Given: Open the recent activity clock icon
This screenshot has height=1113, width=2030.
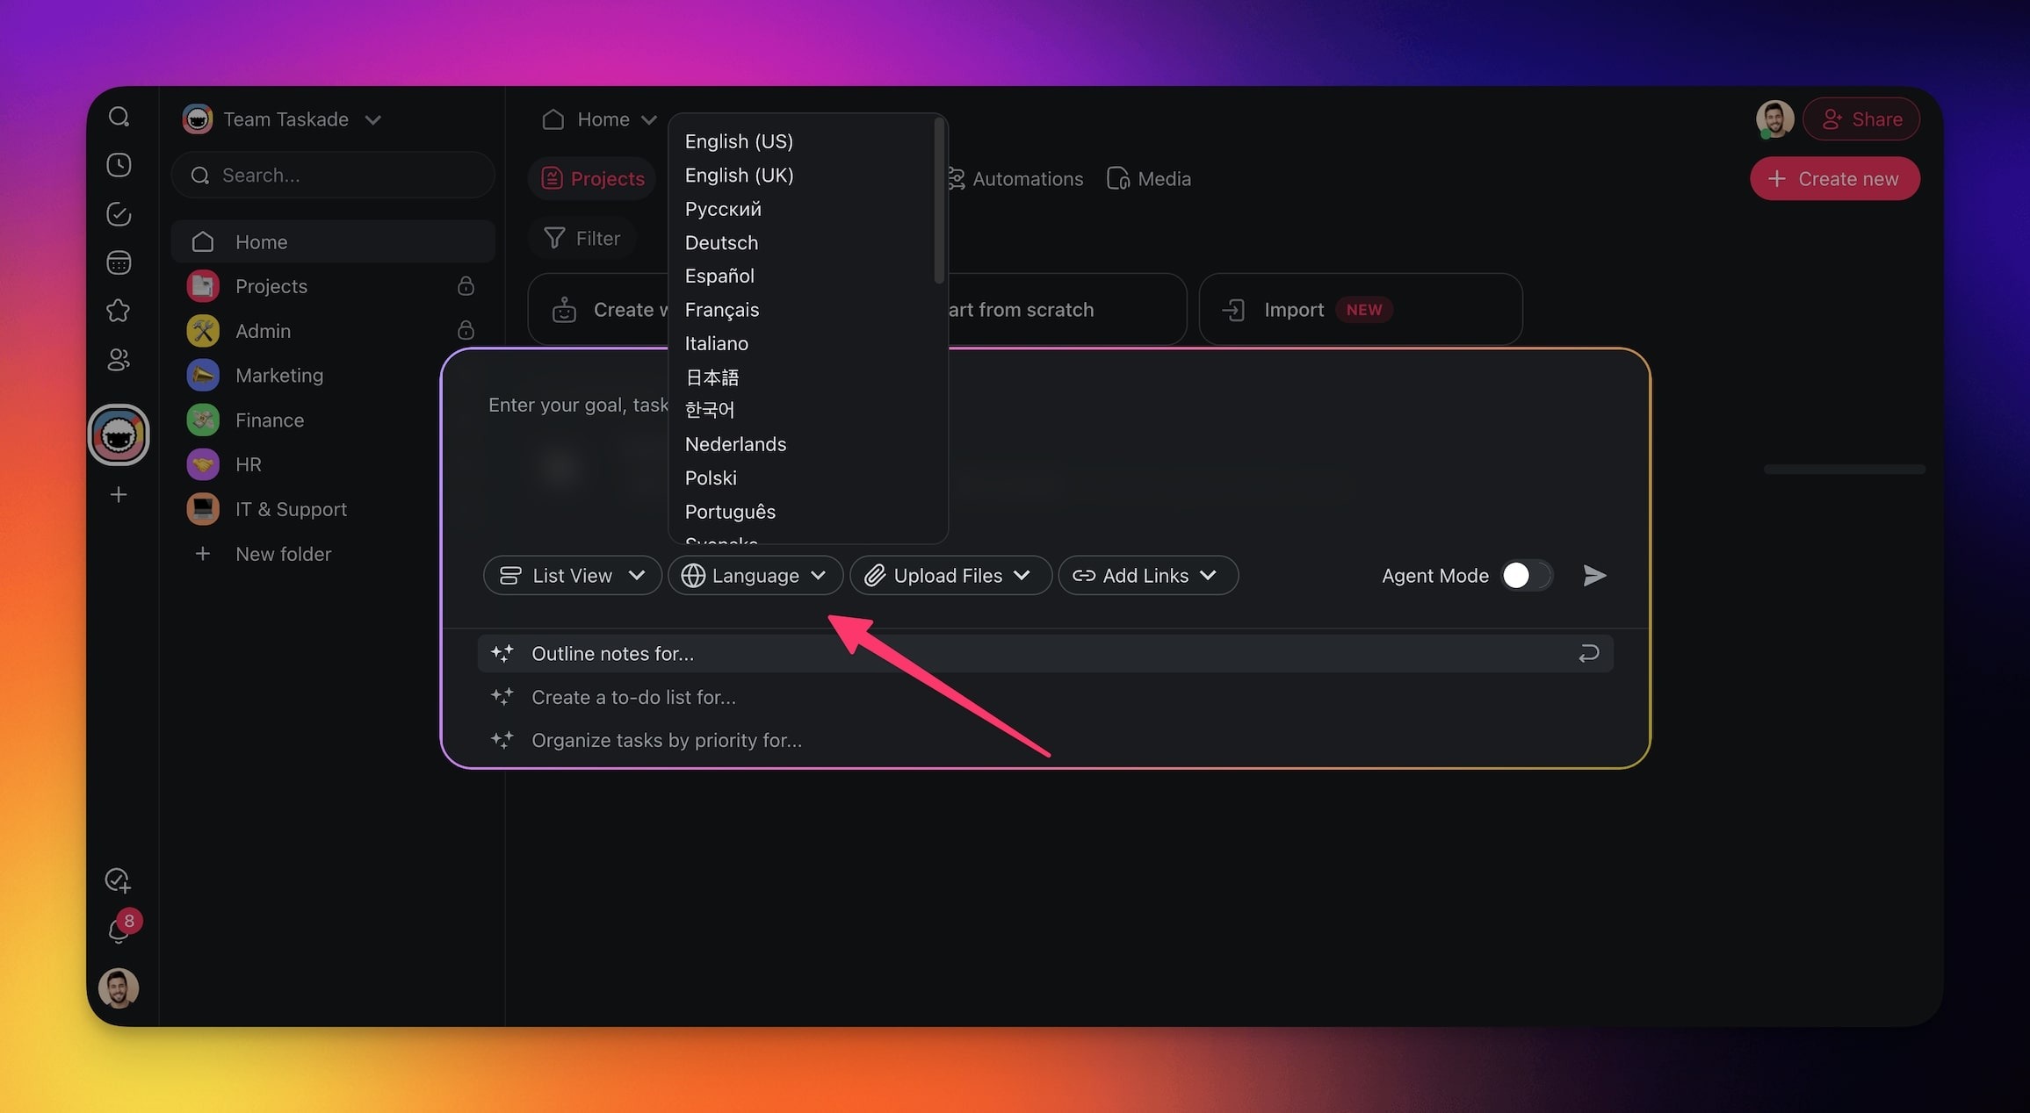Looking at the screenshot, I should tap(119, 165).
